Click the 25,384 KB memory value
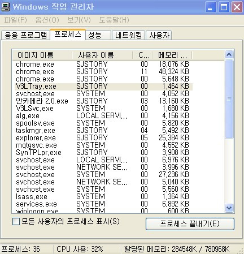 [x=174, y=138]
